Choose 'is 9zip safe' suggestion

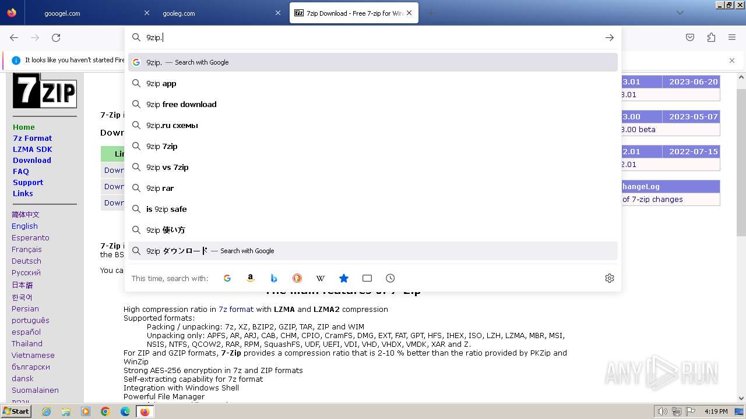(x=373, y=209)
